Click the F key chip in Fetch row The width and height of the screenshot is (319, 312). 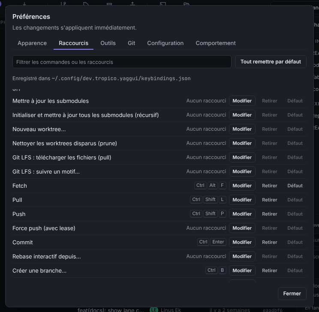pos(223,185)
